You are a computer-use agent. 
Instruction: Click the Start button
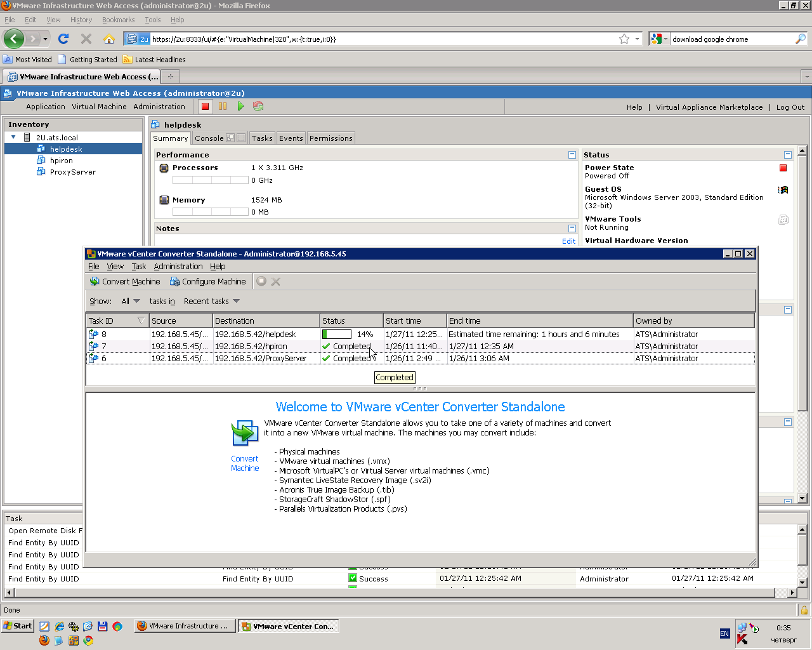18,626
